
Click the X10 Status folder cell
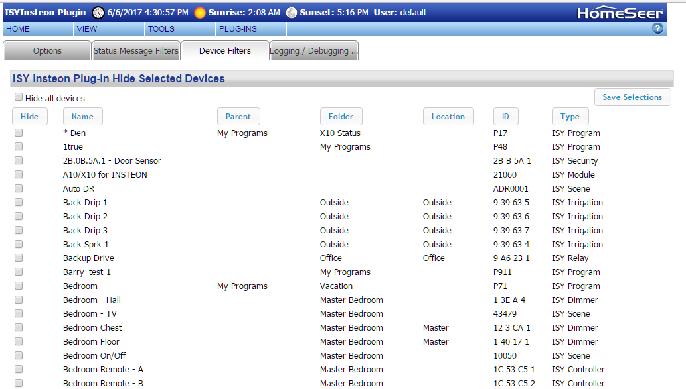click(x=341, y=133)
